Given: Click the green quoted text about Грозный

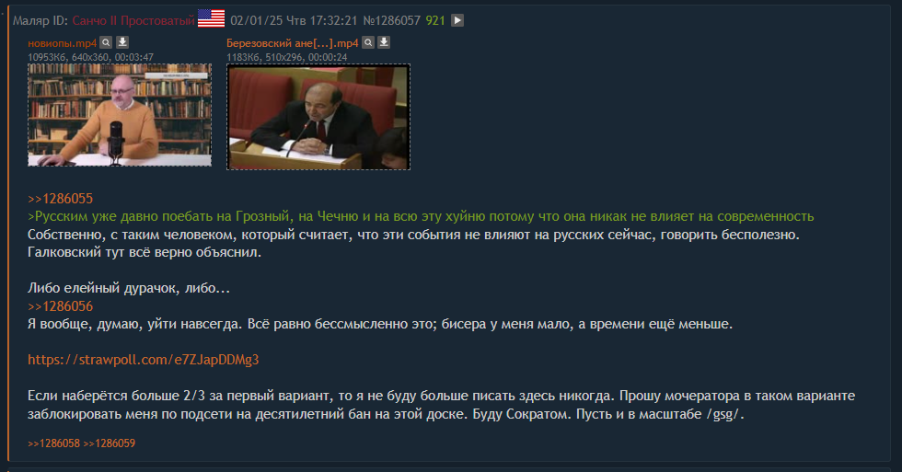Looking at the screenshot, I should click(421, 217).
